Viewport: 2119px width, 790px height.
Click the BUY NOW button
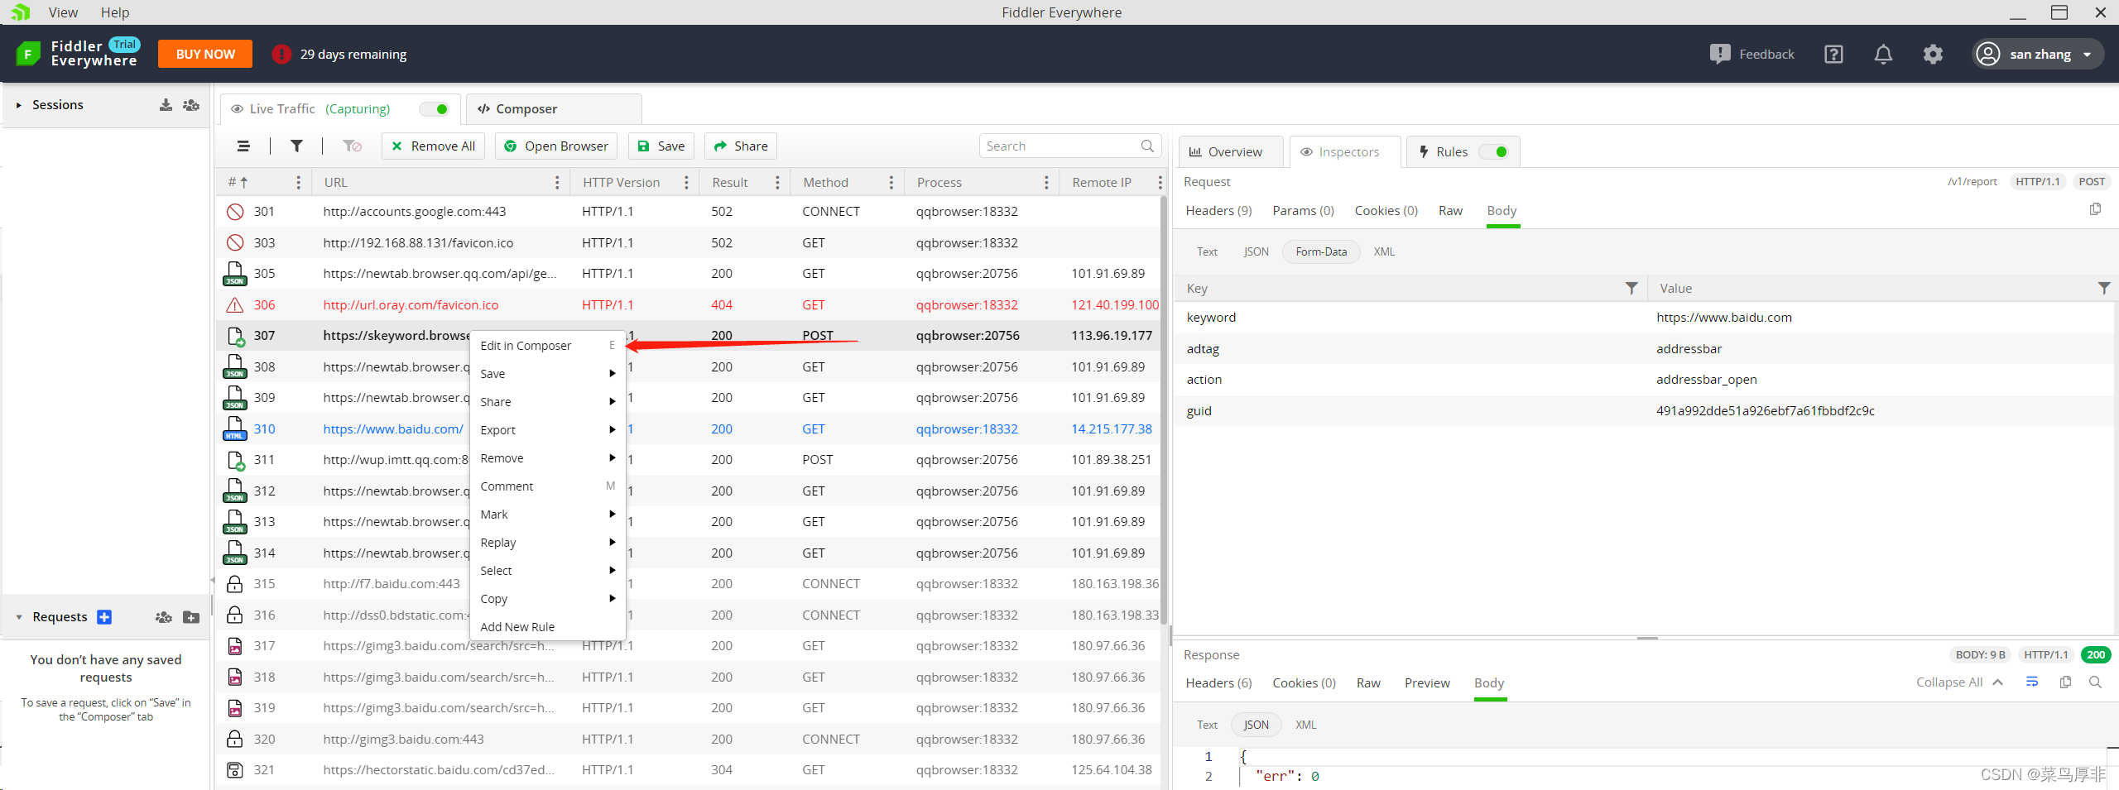(x=205, y=54)
